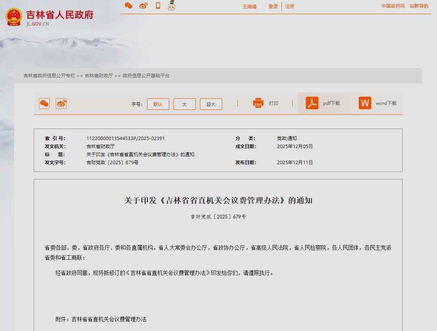Select the 超大 extra-large font size
Screen dimensions: 437x331
click(211, 104)
